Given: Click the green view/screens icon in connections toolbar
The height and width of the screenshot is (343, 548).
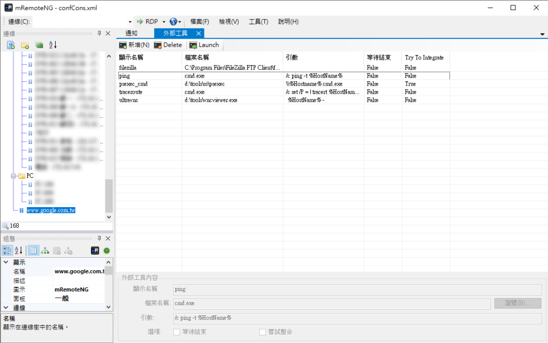Looking at the screenshot, I should point(39,45).
